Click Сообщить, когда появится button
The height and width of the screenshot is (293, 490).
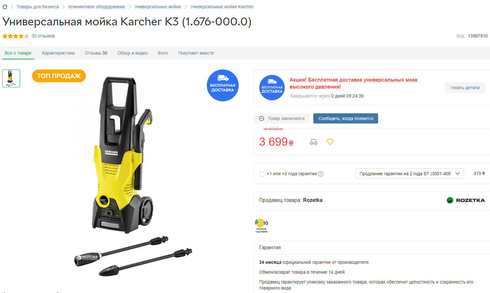[x=346, y=118]
